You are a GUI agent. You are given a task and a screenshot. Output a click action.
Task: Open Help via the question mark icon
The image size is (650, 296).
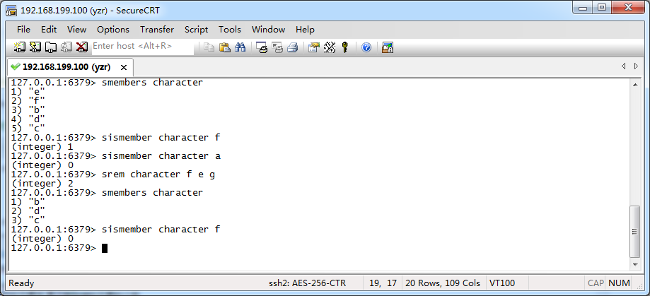pyautogui.click(x=366, y=47)
